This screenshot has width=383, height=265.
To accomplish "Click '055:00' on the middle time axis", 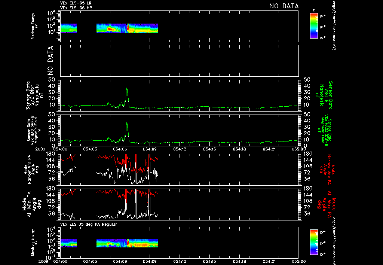I will click(299, 149).
